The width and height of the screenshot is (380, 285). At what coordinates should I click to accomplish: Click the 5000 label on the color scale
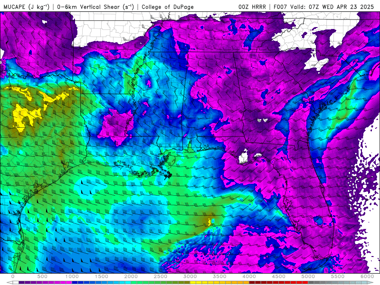point(308,276)
